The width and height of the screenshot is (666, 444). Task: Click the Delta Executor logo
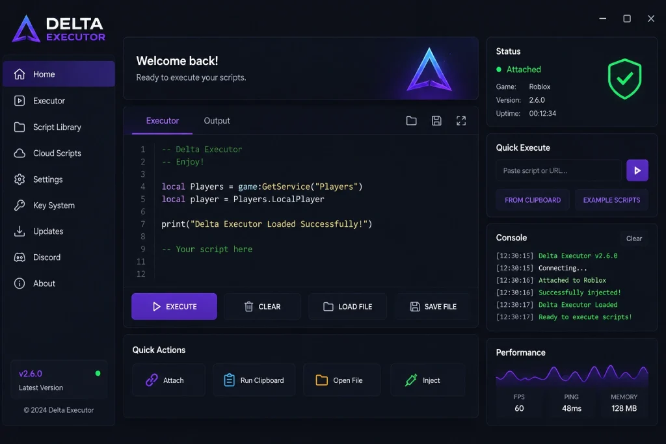(59, 29)
